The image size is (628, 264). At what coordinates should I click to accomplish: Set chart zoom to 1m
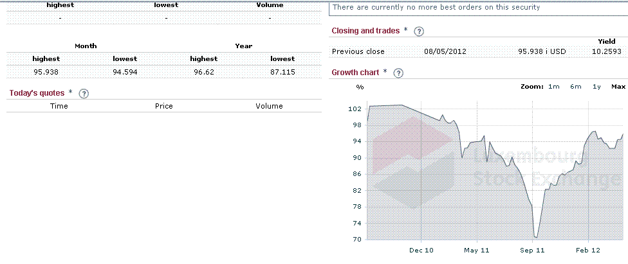[553, 86]
